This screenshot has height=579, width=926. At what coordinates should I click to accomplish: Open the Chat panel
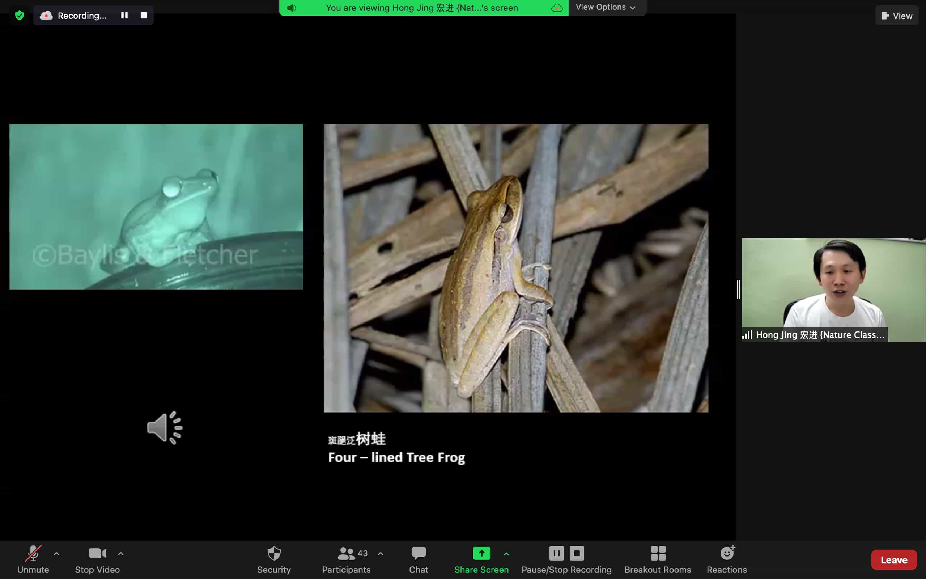point(418,559)
